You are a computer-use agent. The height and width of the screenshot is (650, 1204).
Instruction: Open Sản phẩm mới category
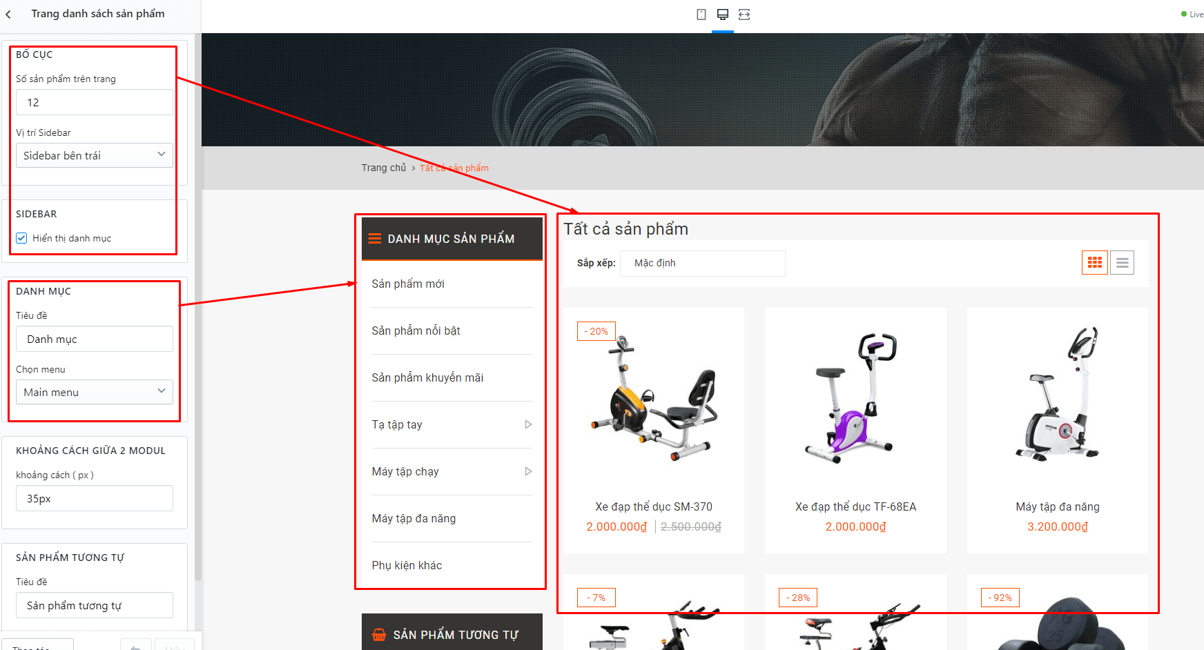point(408,284)
